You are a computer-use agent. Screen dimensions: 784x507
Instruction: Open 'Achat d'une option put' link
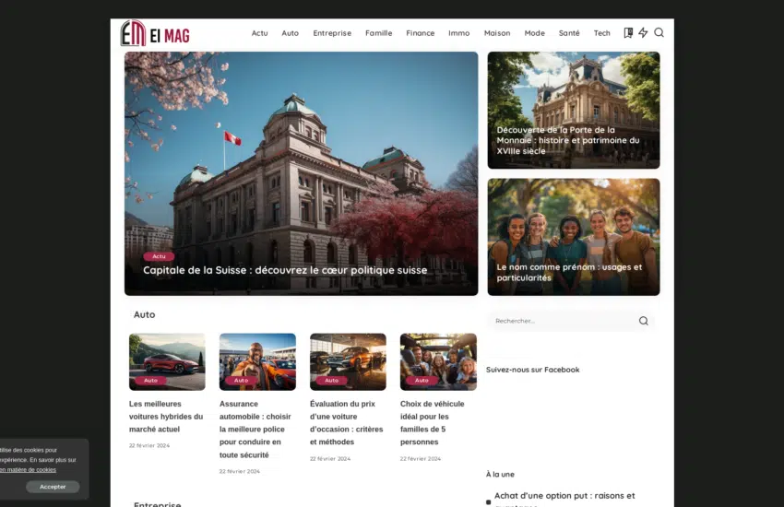[564, 496]
